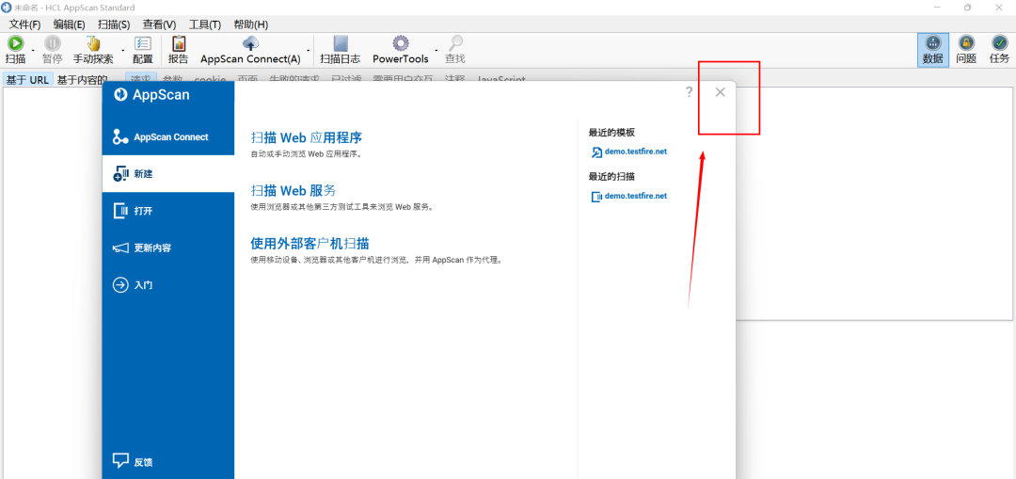This screenshot has width=1016, height=479.
Task: Click the Pause (暂停) toolbar icon
Action: 53,44
